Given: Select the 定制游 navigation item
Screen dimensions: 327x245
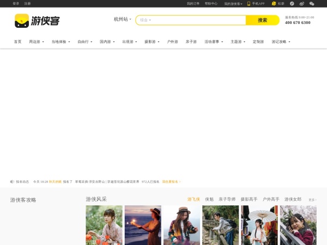Looking at the screenshot, I should (258, 41).
